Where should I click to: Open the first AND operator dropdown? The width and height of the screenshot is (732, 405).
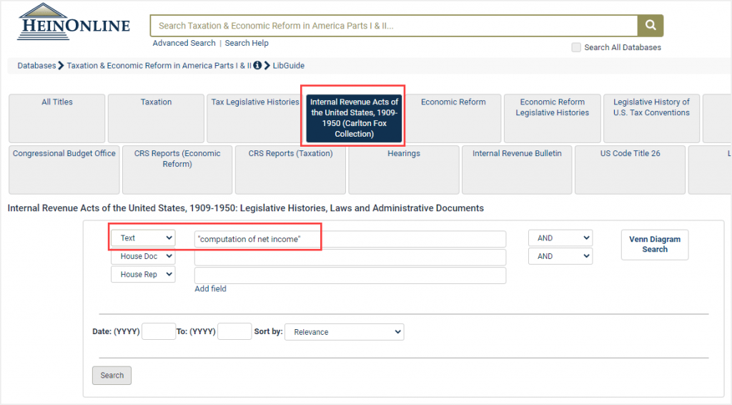click(x=560, y=238)
